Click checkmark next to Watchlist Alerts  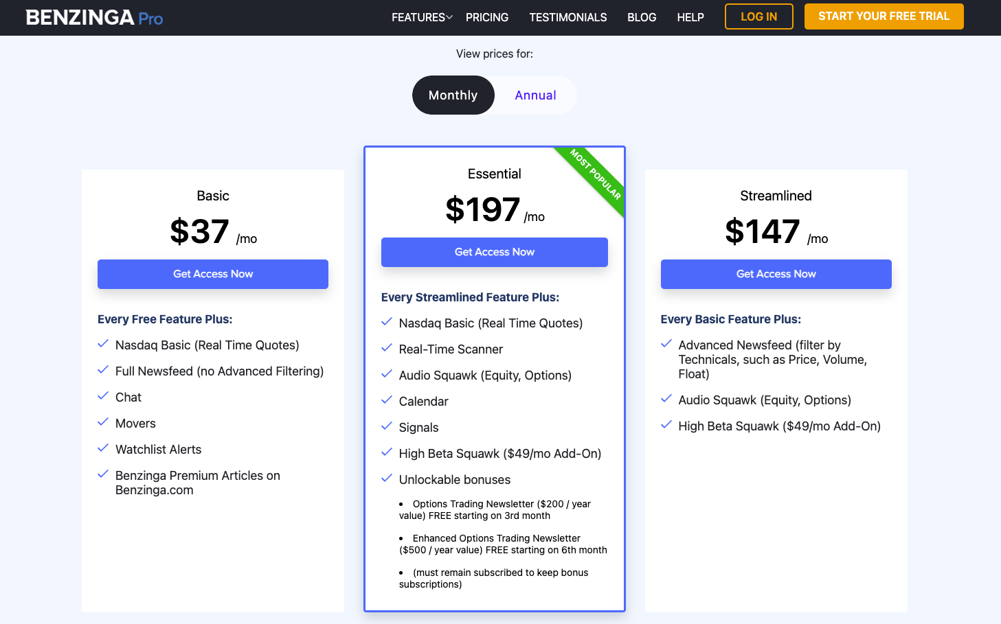103,448
